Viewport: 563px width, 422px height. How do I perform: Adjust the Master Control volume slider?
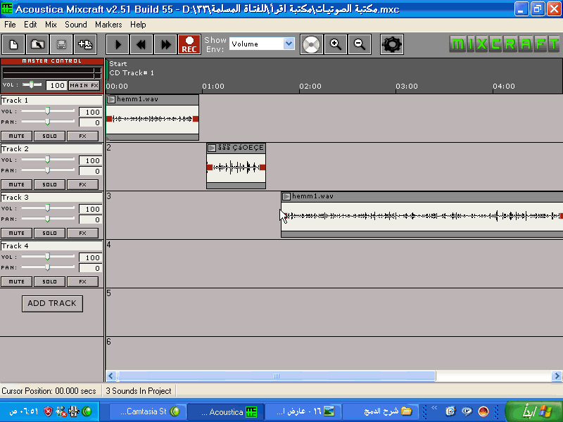(32, 84)
